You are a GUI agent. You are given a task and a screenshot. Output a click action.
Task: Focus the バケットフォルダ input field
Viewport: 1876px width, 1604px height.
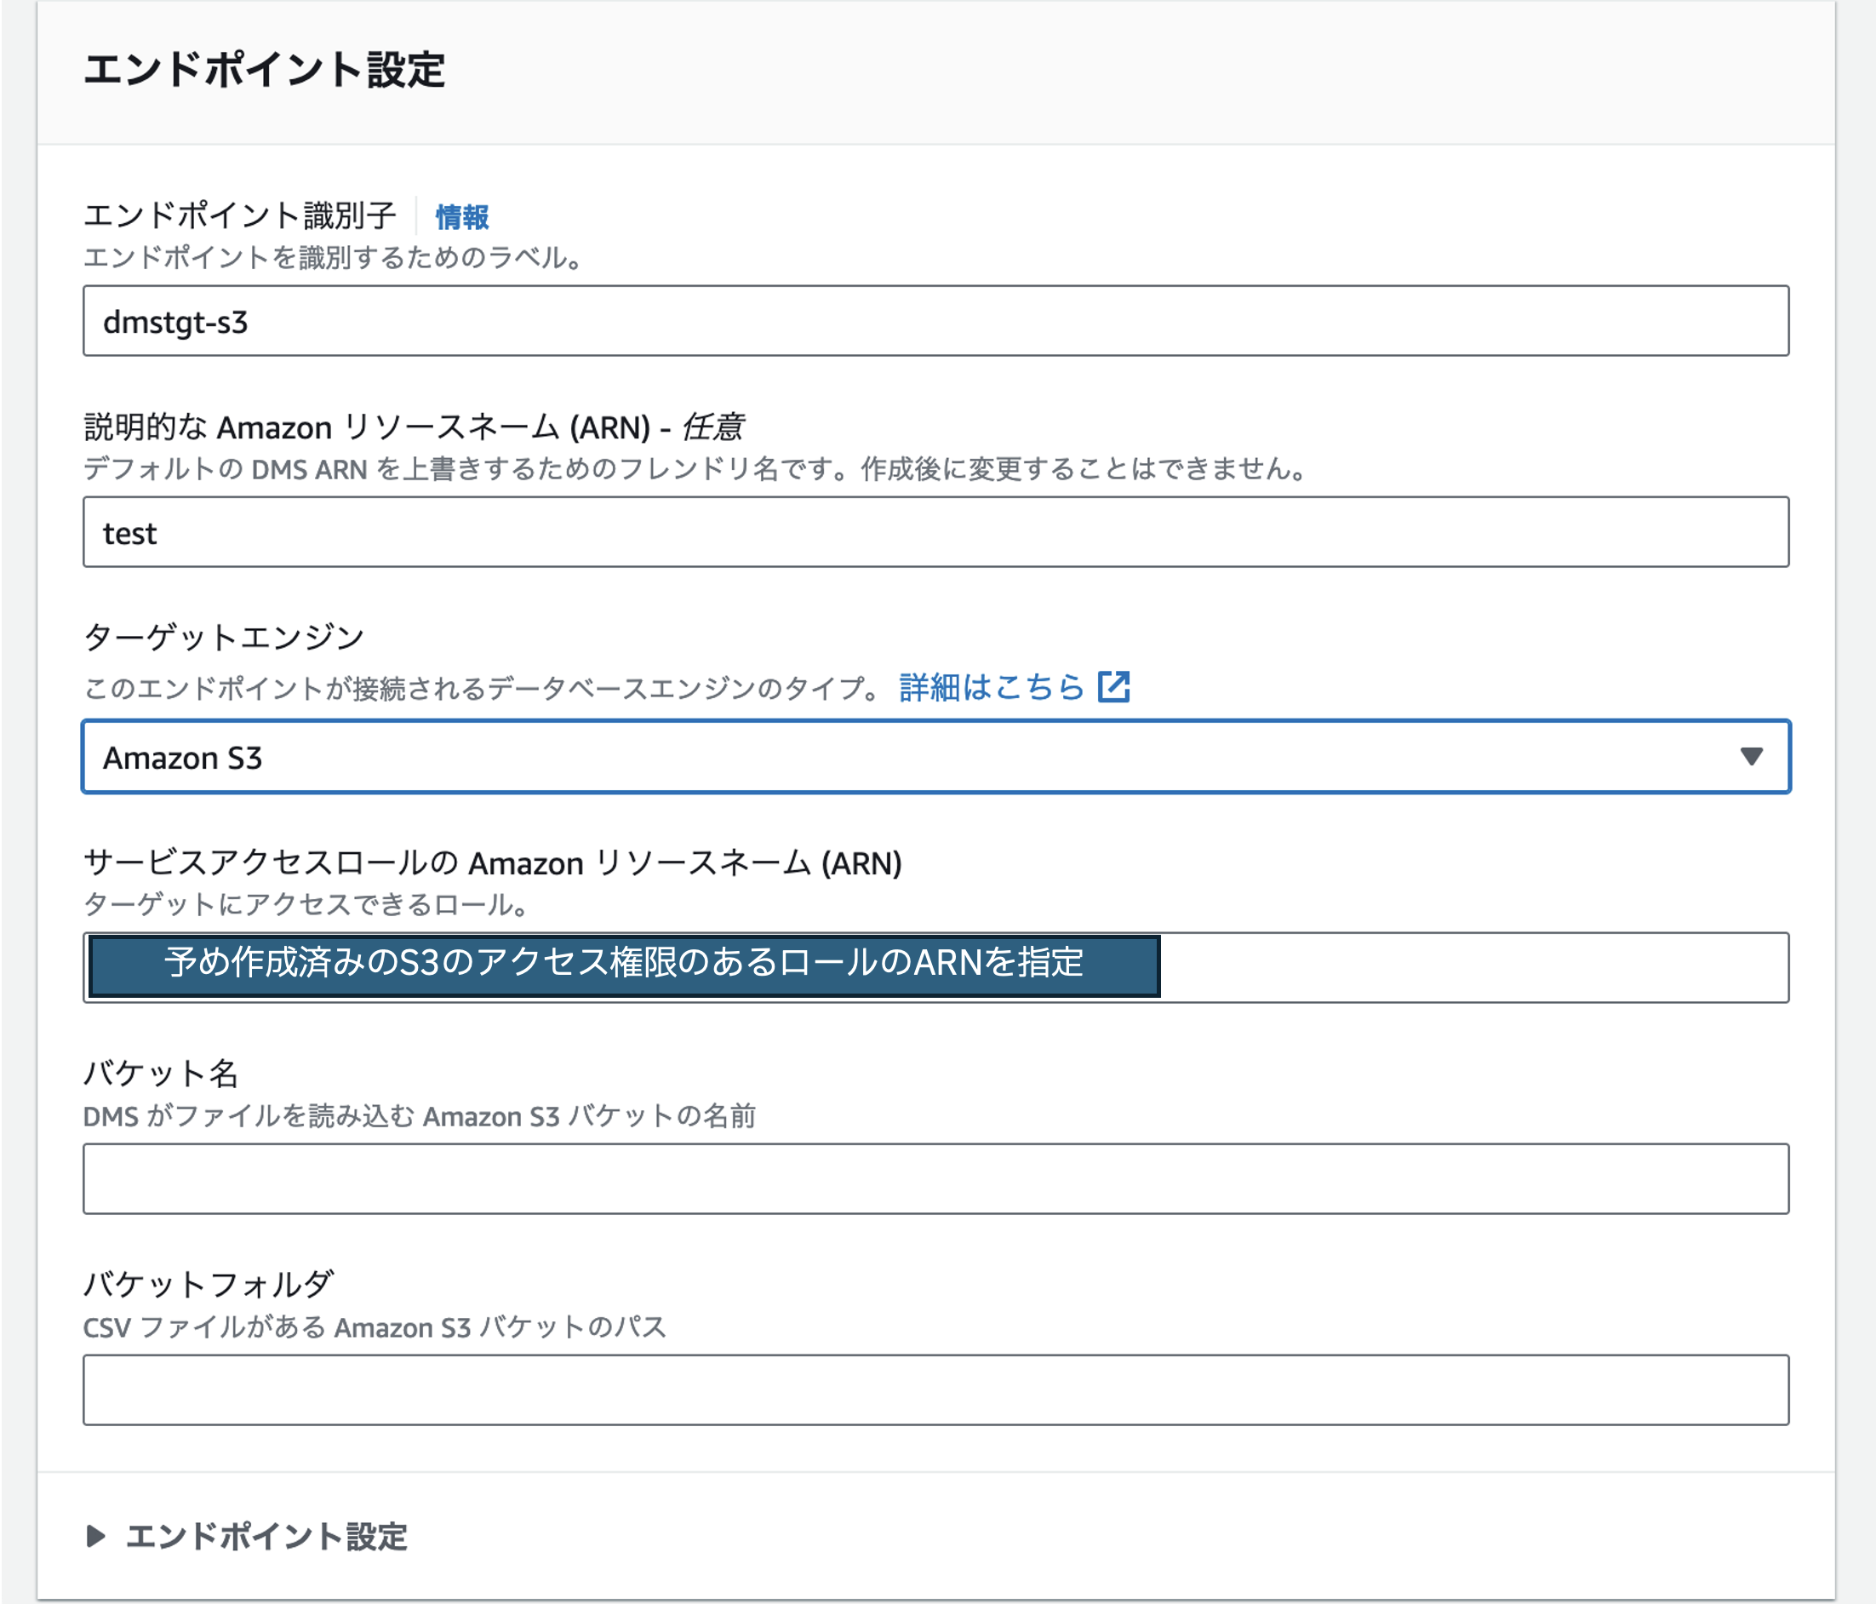point(935,1389)
